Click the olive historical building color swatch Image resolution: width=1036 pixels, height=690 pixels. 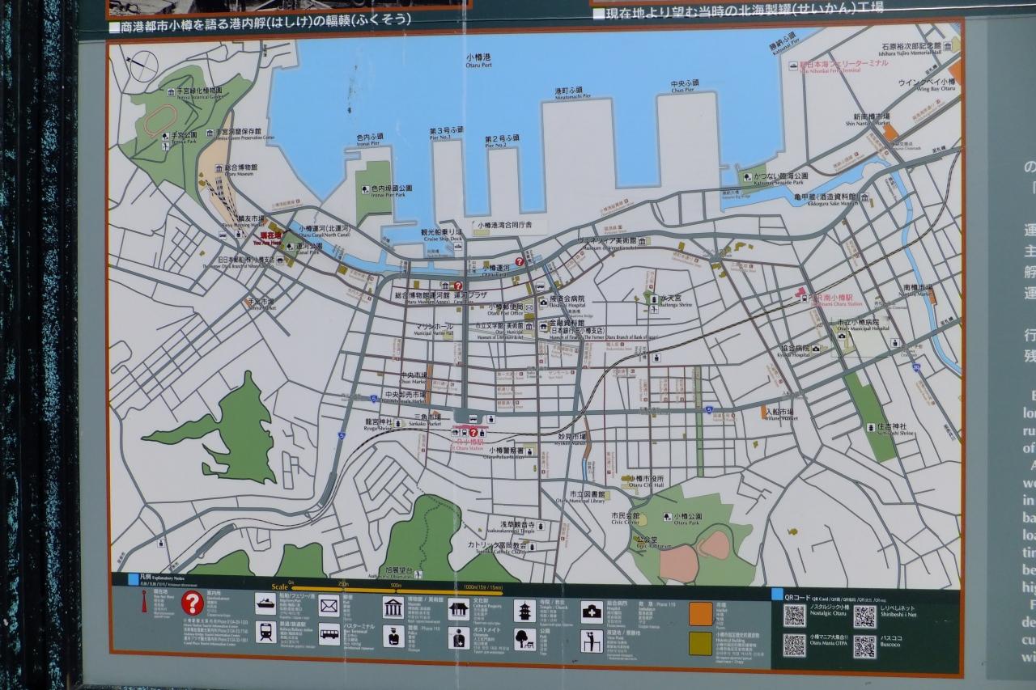click(701, 644)
